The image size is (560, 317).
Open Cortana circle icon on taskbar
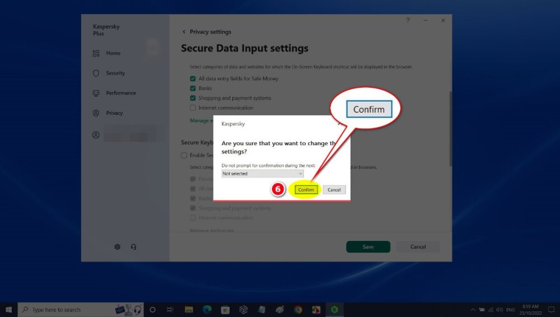coord(152,310)
